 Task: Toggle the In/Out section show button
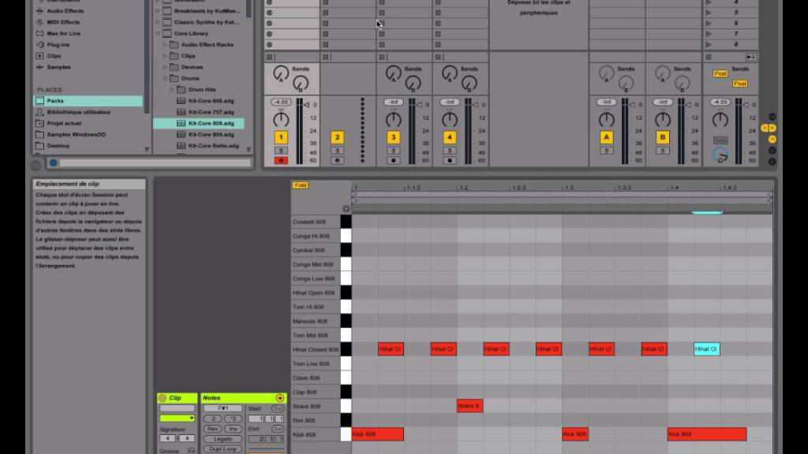(x=772, y=117)
